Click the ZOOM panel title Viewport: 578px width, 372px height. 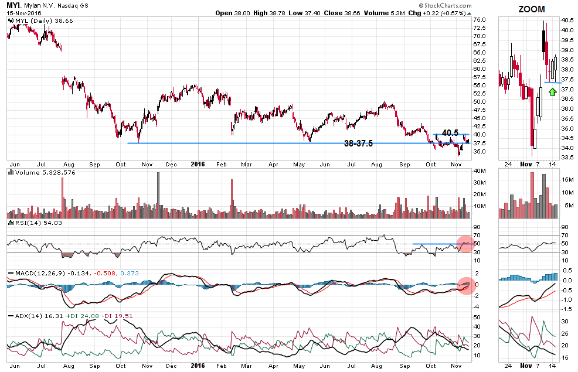click(532, 9)
